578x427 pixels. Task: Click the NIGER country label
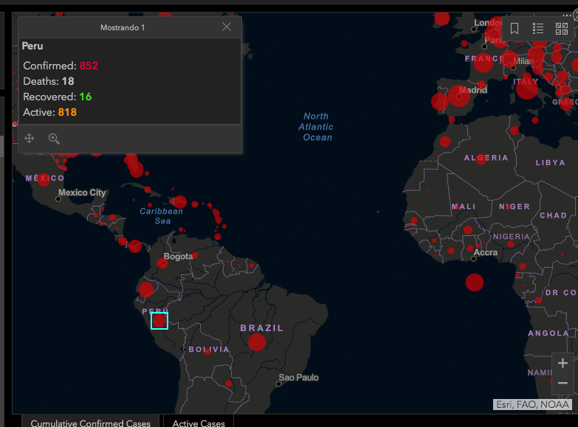[x=515, y=206]
